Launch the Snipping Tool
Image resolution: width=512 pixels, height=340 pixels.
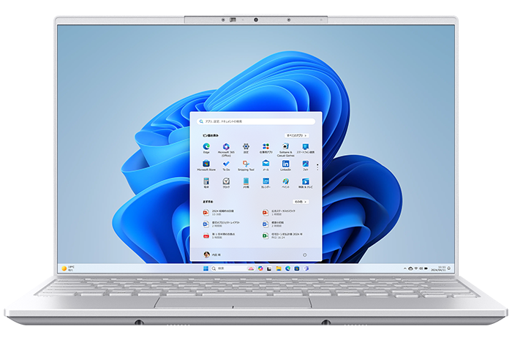(246, 165)
